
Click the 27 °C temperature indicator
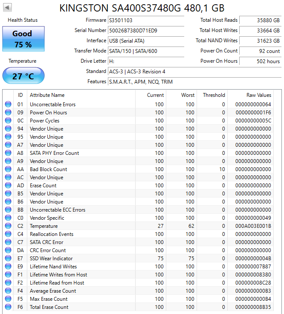click(23, 76)
